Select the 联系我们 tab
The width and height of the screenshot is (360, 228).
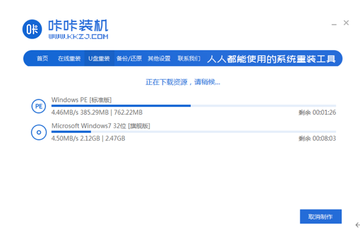189,59
